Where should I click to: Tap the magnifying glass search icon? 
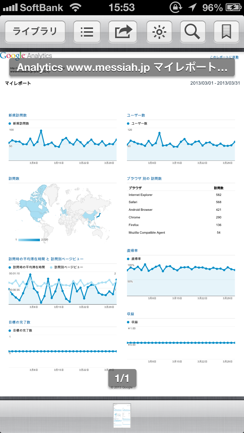pos(193,32)
